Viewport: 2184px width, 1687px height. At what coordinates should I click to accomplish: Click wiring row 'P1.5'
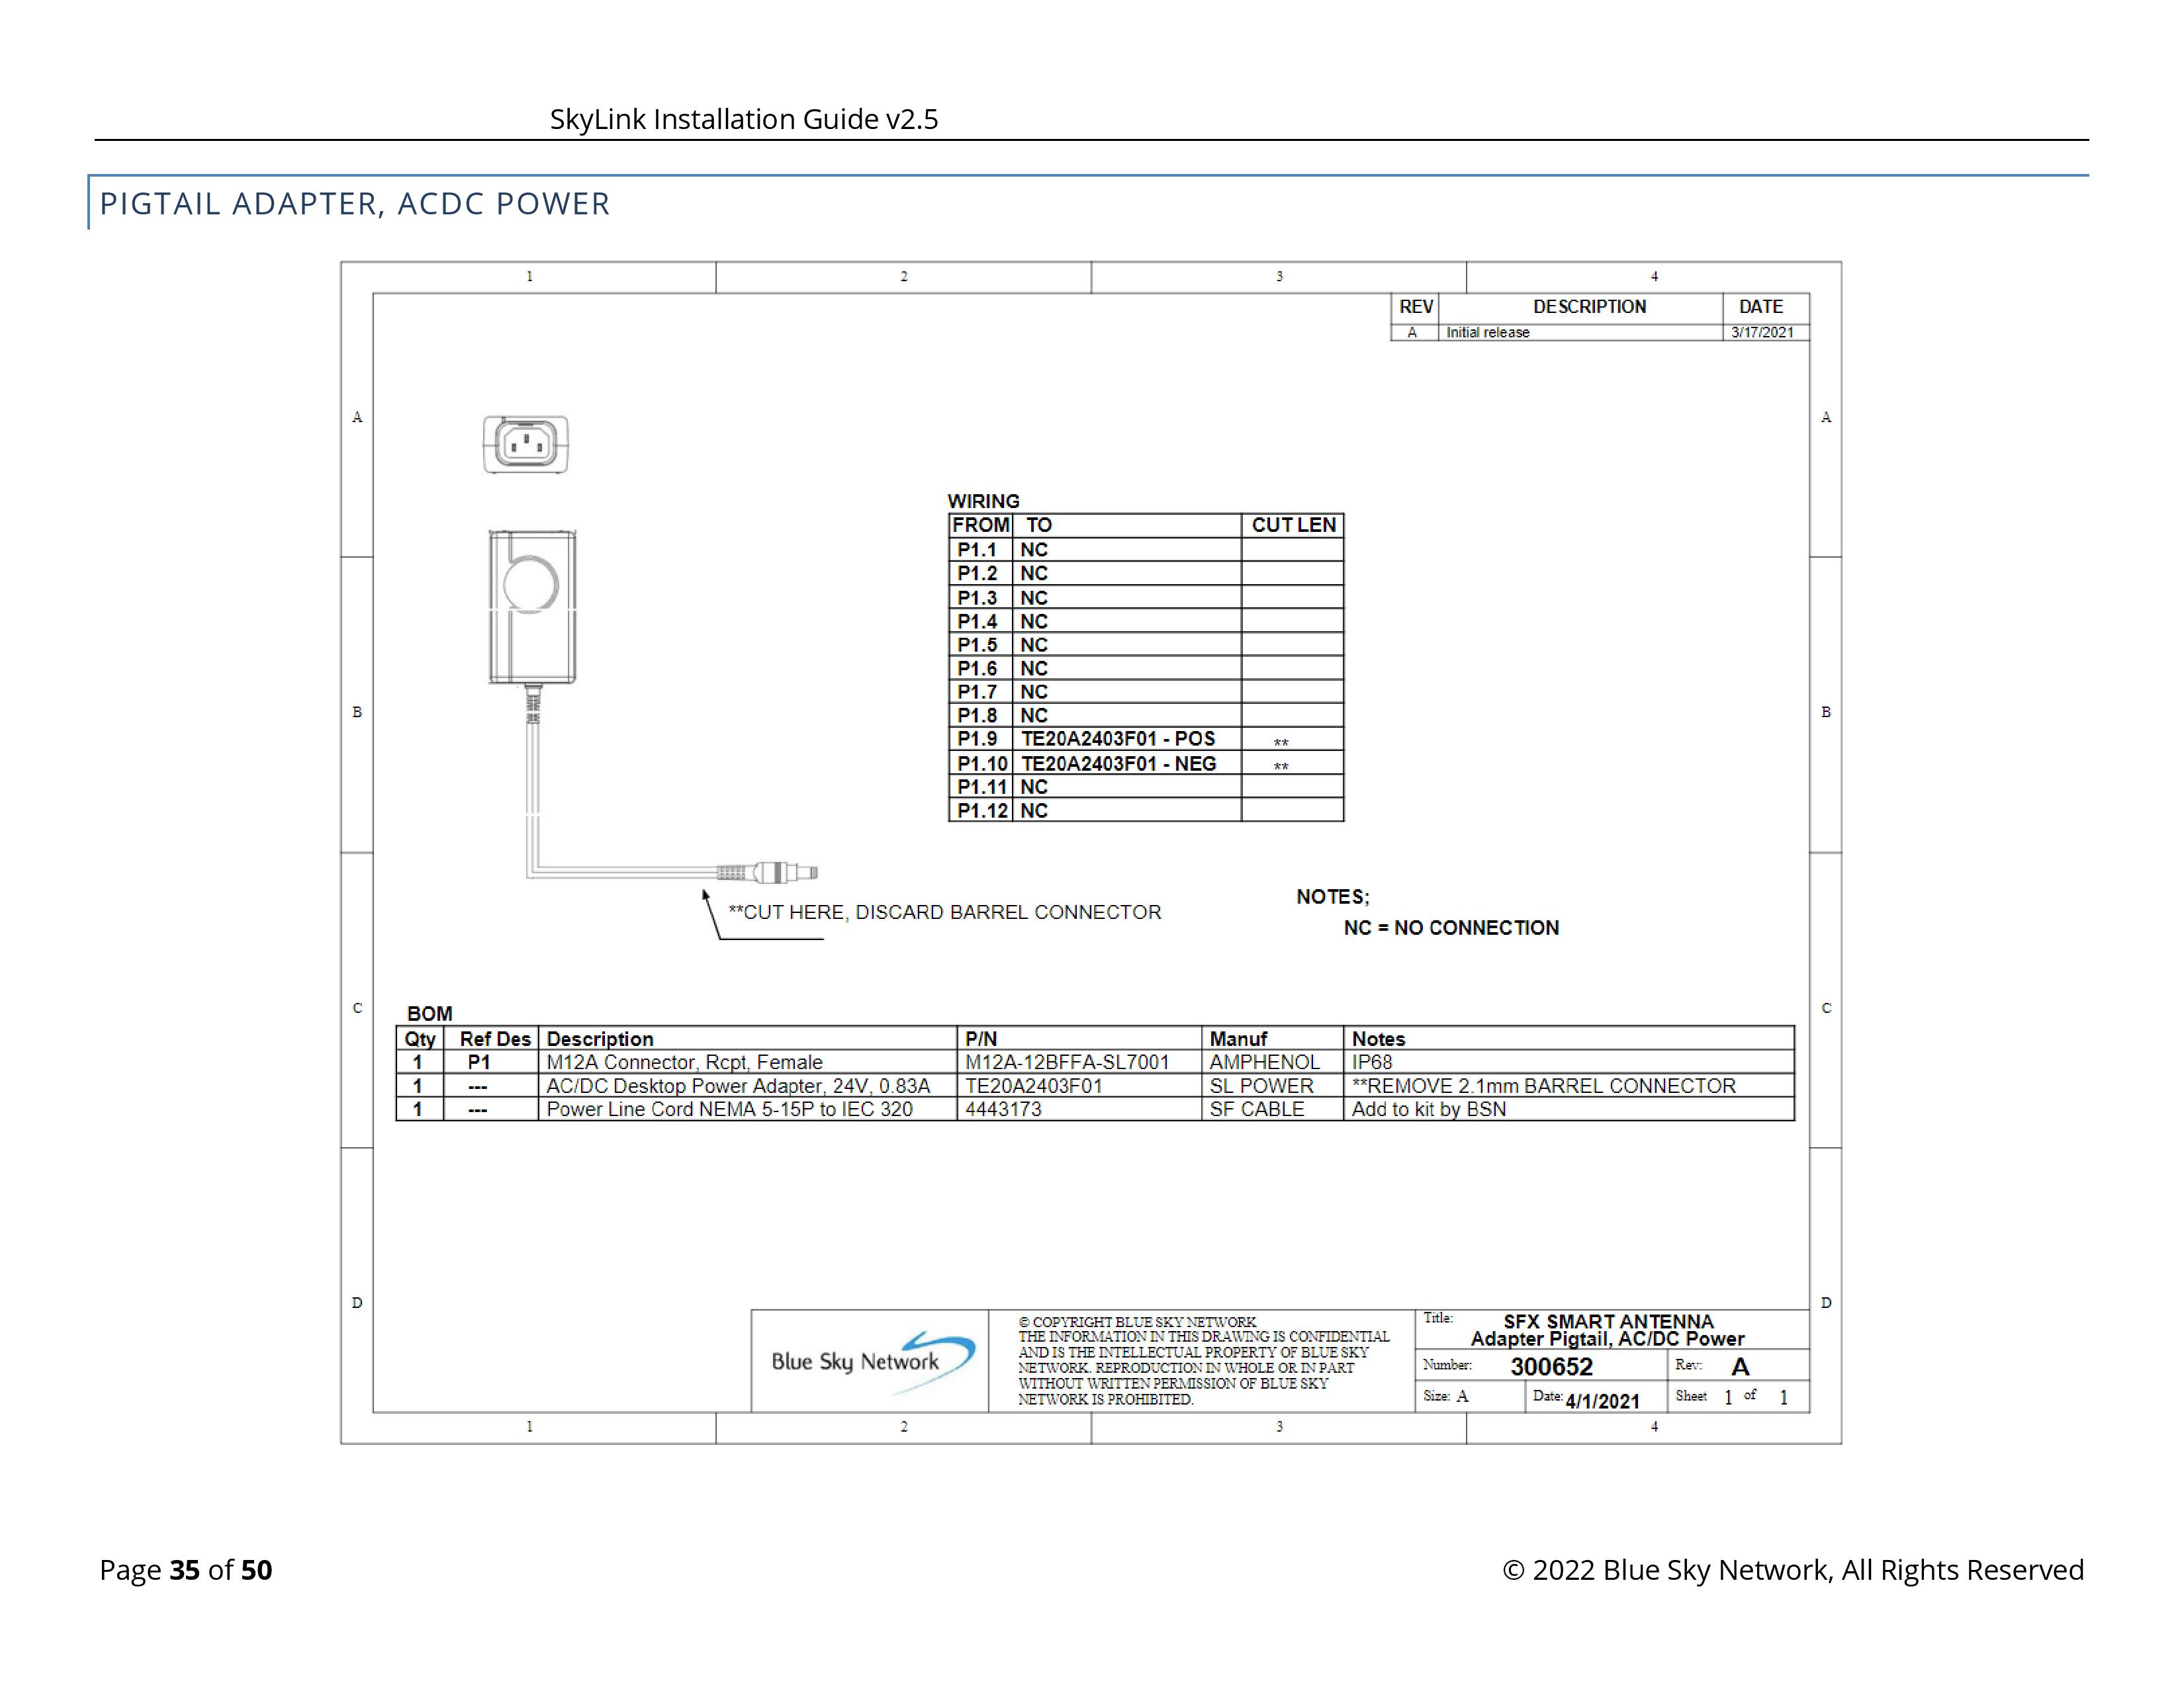(x=1146, y=644)
